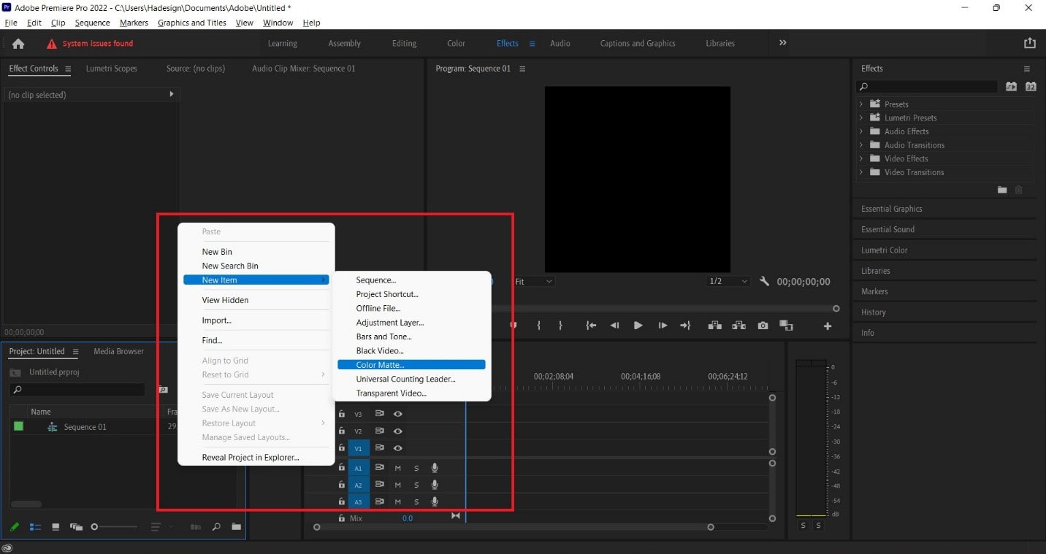Expand Lumetri Presets folder
Screen dimensions: 1046x554
(861, 118)
